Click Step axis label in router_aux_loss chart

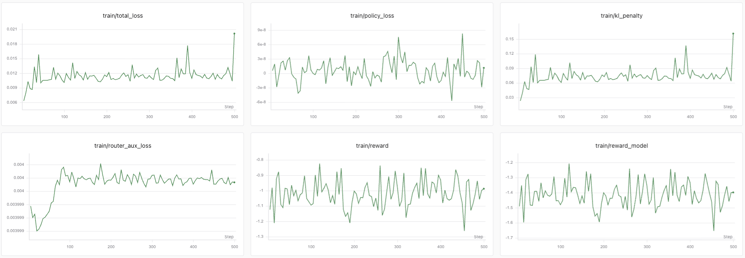[229, 237]
